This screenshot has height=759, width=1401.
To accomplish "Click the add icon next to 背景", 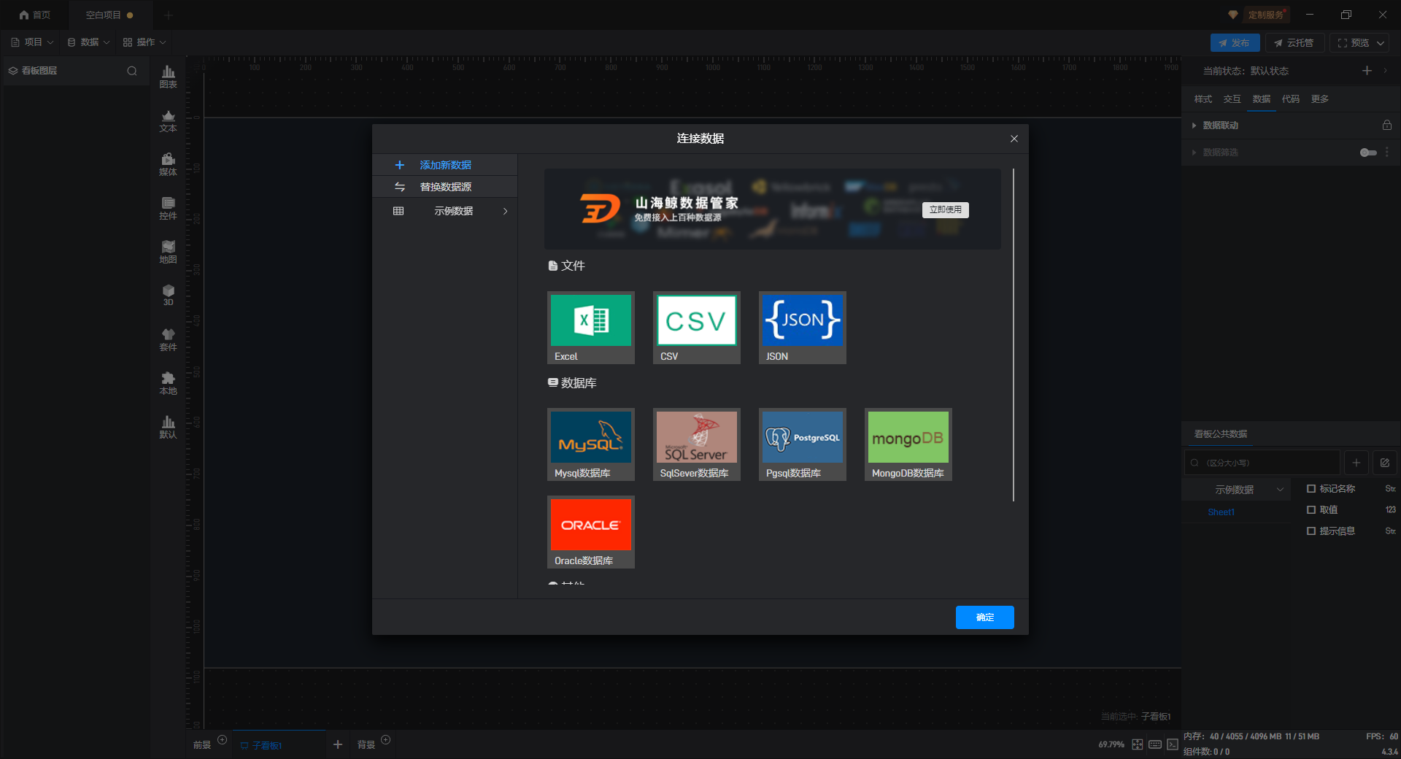I will (386, 740).
